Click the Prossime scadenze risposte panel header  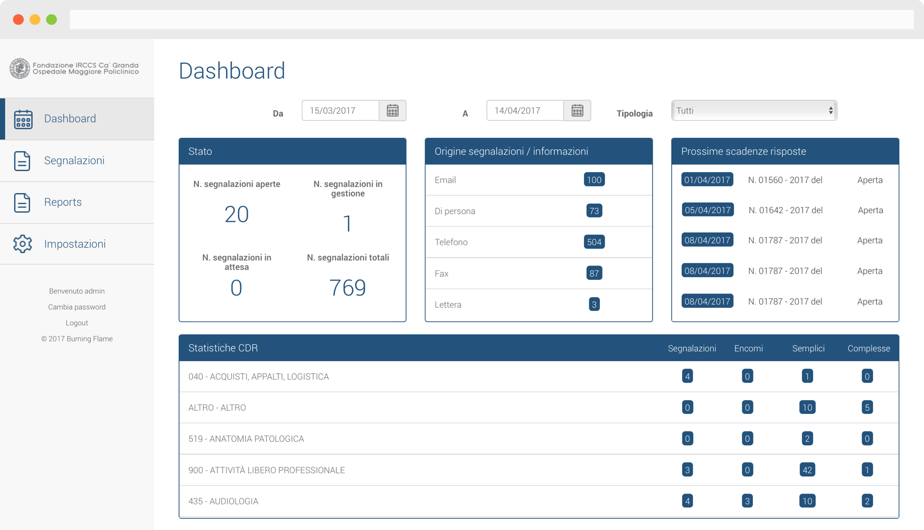pos(785,152)
